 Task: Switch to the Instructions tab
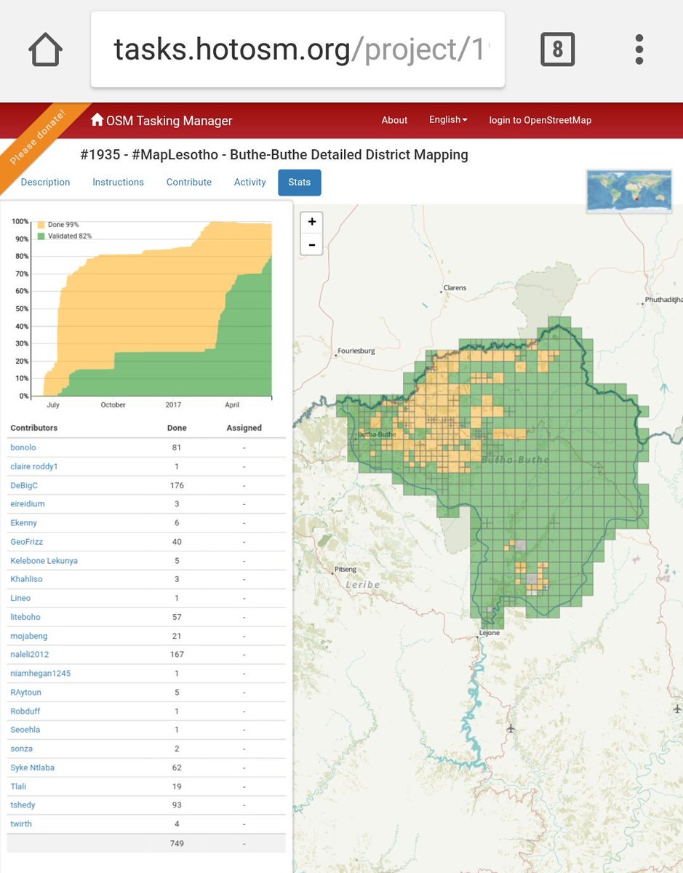point(118,182)
